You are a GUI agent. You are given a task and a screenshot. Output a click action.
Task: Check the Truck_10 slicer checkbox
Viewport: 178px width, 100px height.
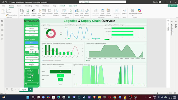pyautogui.click(x=26, y=74)
